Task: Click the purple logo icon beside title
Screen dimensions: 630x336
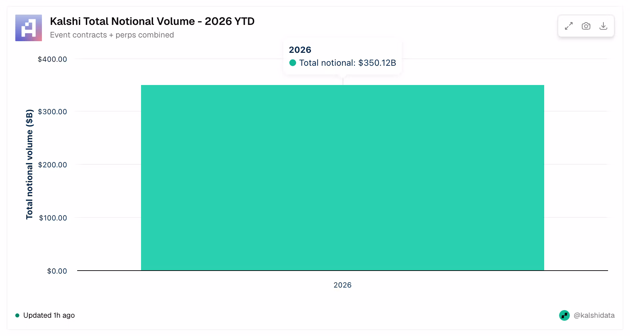Action: [x=29, y=28]
